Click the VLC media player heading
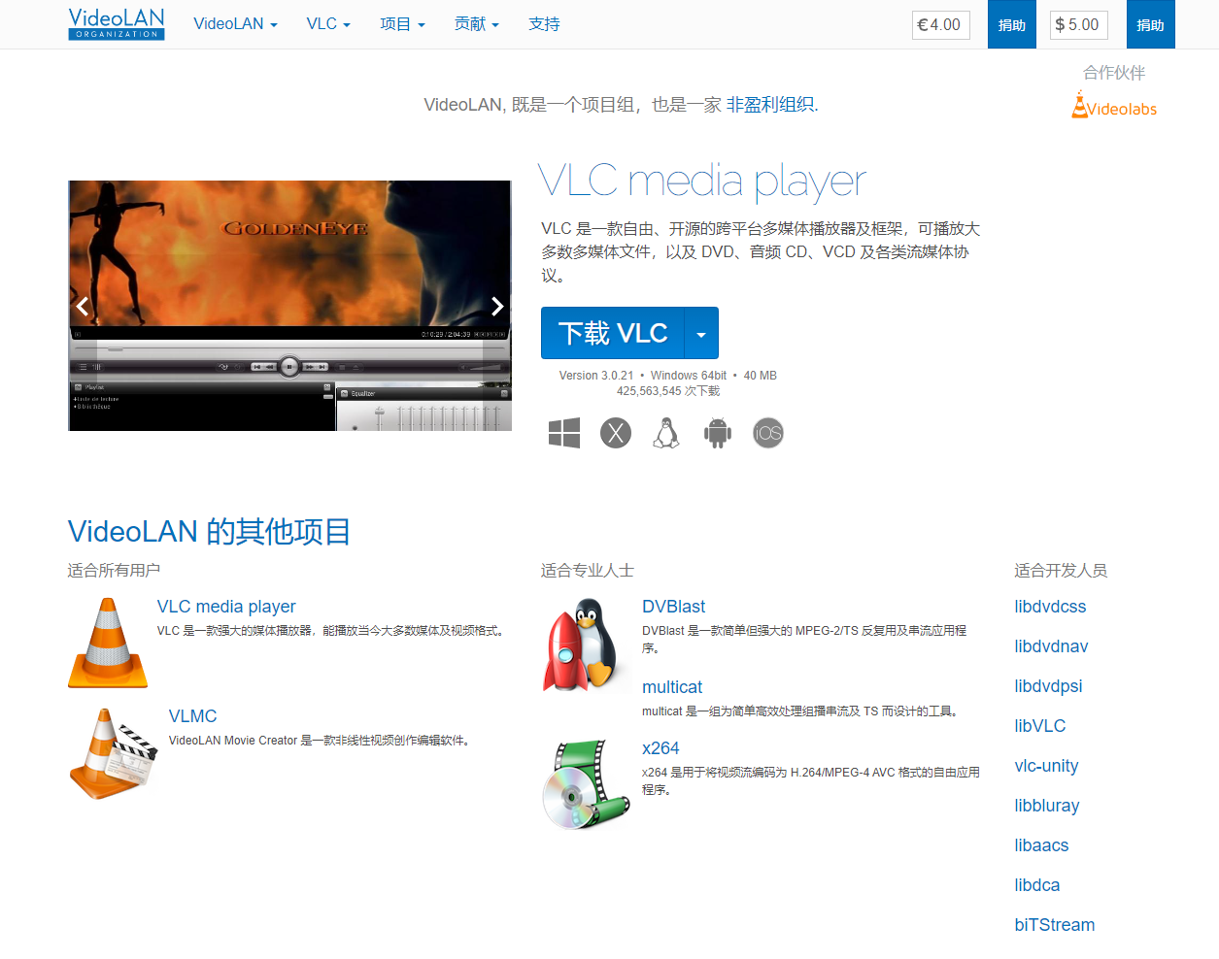This screenshot has height=959, width=1219. tap(701, 181)
